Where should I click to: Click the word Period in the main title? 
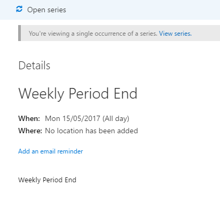tap(89, 94)
